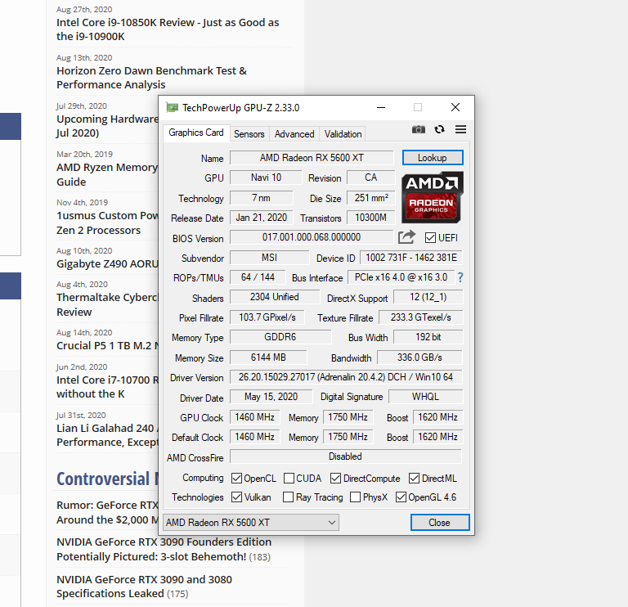Click the BIOS Version field
The height and width of the screenshot is (607, 628).
(x=312, y=236)
